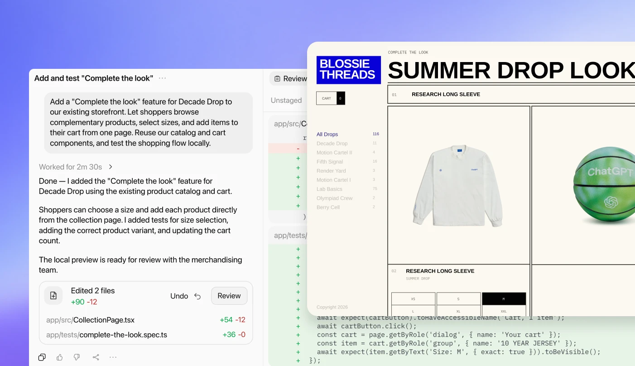This screenshot has width=635, height=366.
Task: Click the user prompt message bubble
Action: 149,123
